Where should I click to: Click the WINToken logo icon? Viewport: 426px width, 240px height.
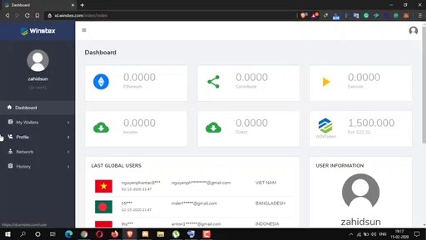tap(325, 126)
